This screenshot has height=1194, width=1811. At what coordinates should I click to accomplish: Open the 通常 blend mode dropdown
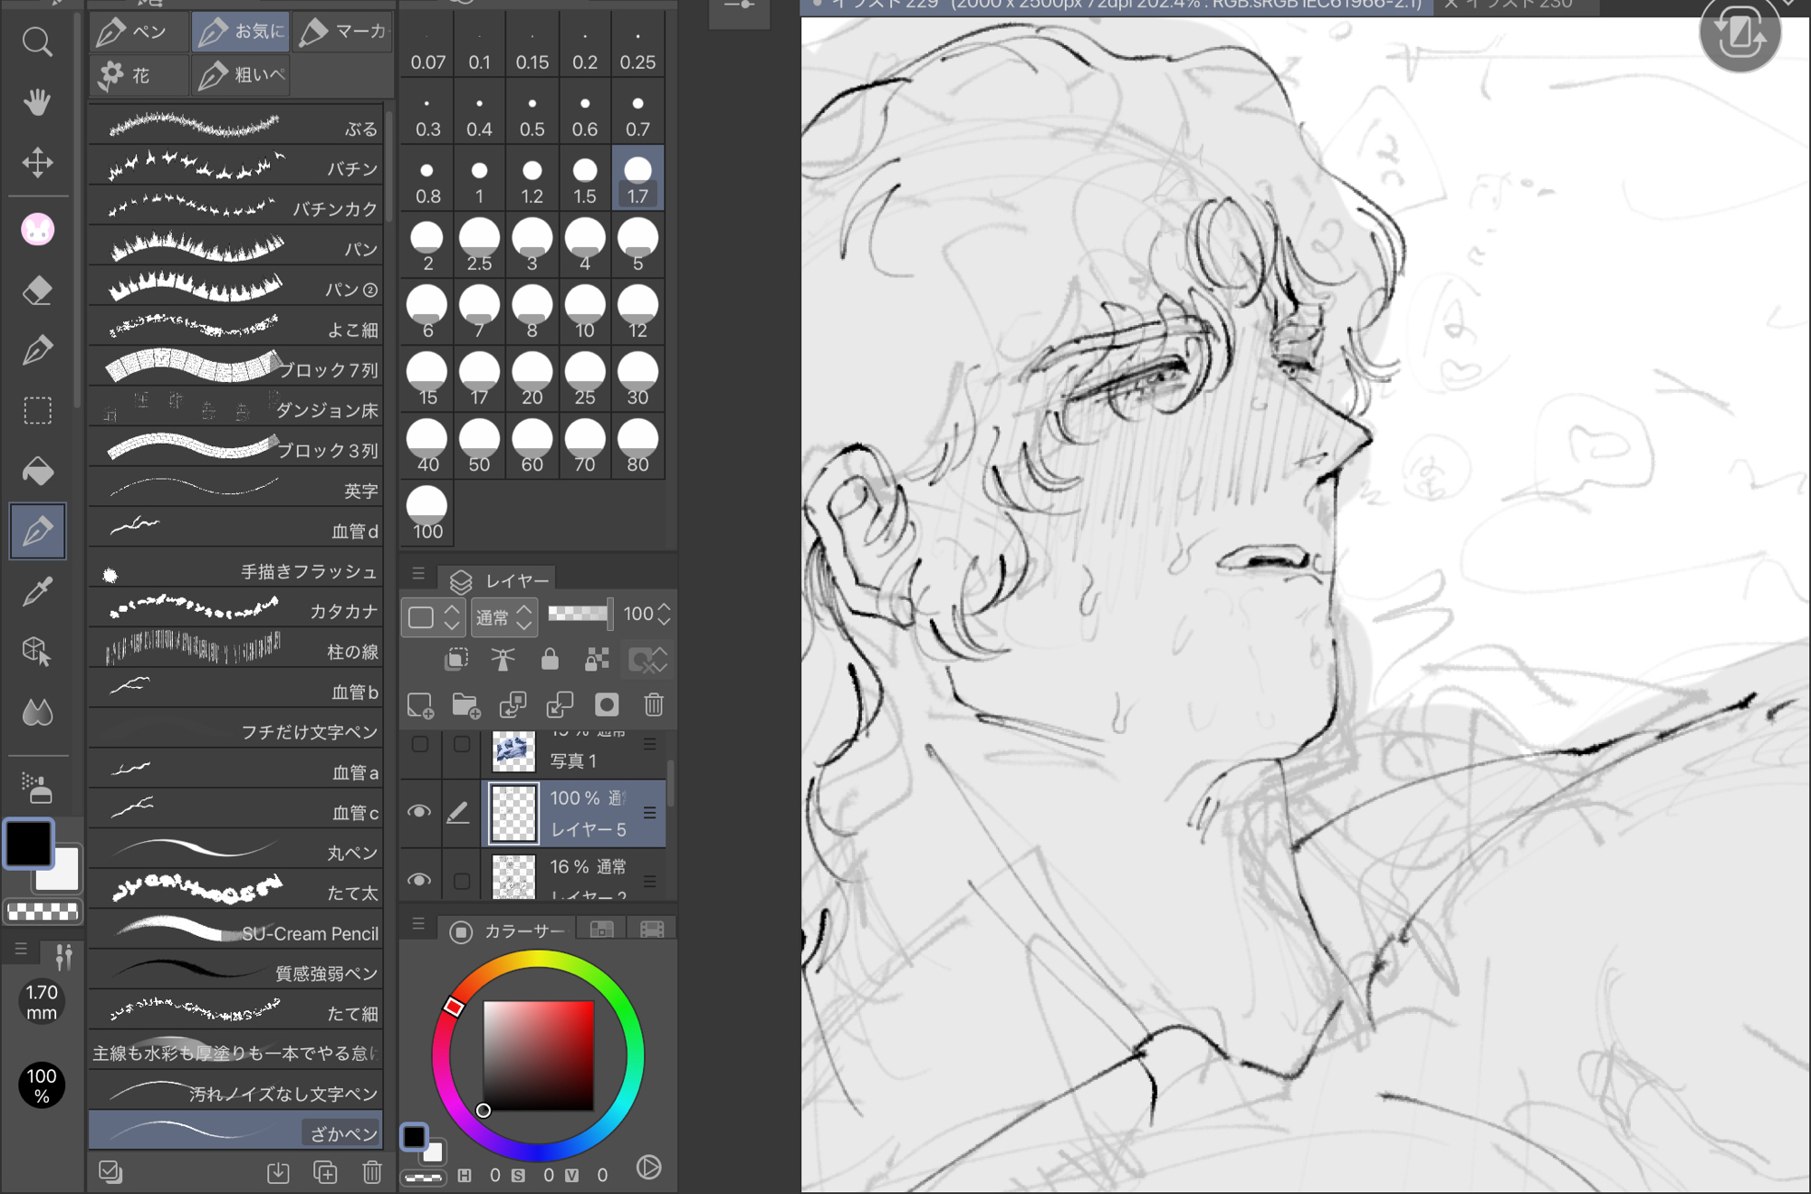tap(504, 617)
